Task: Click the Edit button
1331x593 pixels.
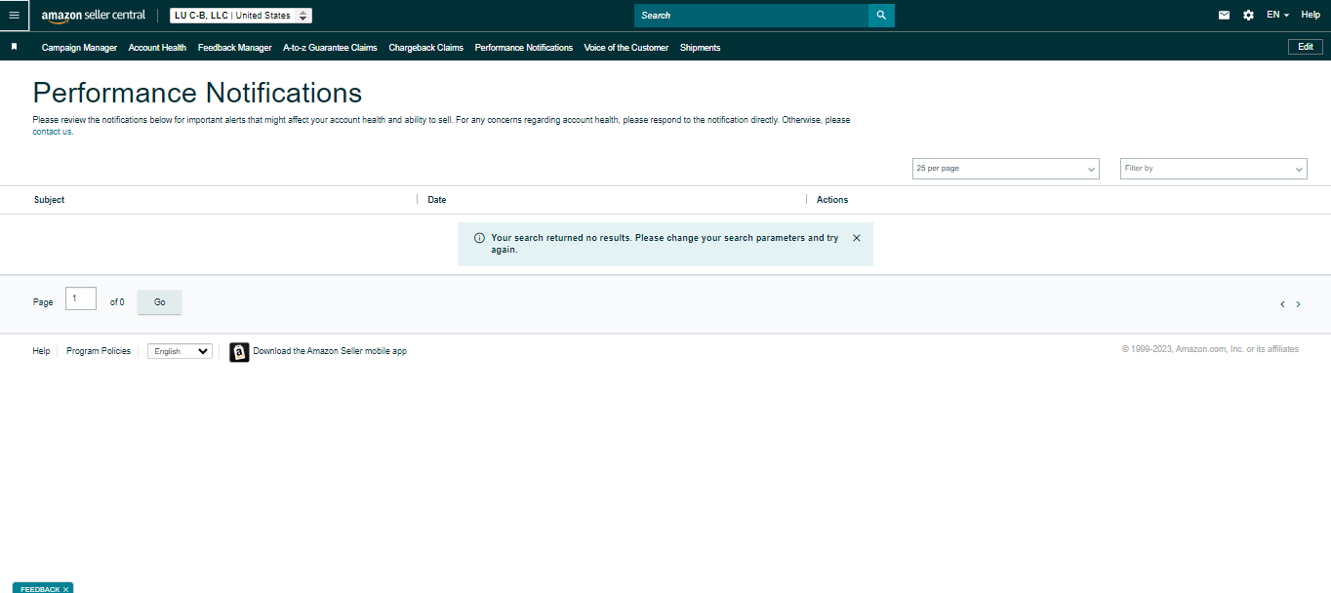Action: tap(1306, 47)
